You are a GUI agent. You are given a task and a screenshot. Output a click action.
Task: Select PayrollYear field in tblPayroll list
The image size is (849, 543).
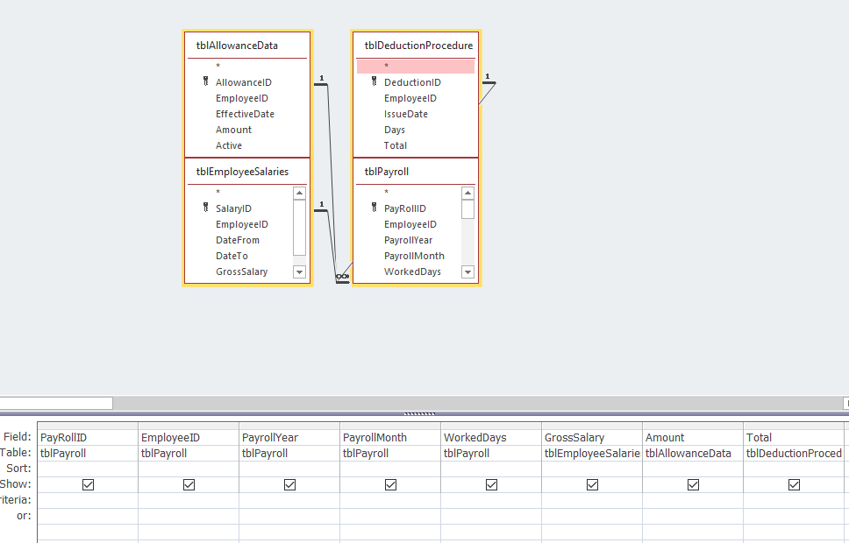coord(408,240)
